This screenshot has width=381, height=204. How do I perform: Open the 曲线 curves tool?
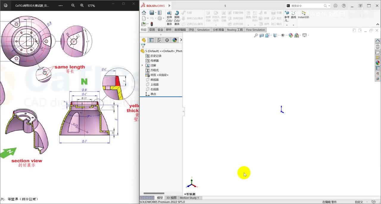tap(293, 15)
